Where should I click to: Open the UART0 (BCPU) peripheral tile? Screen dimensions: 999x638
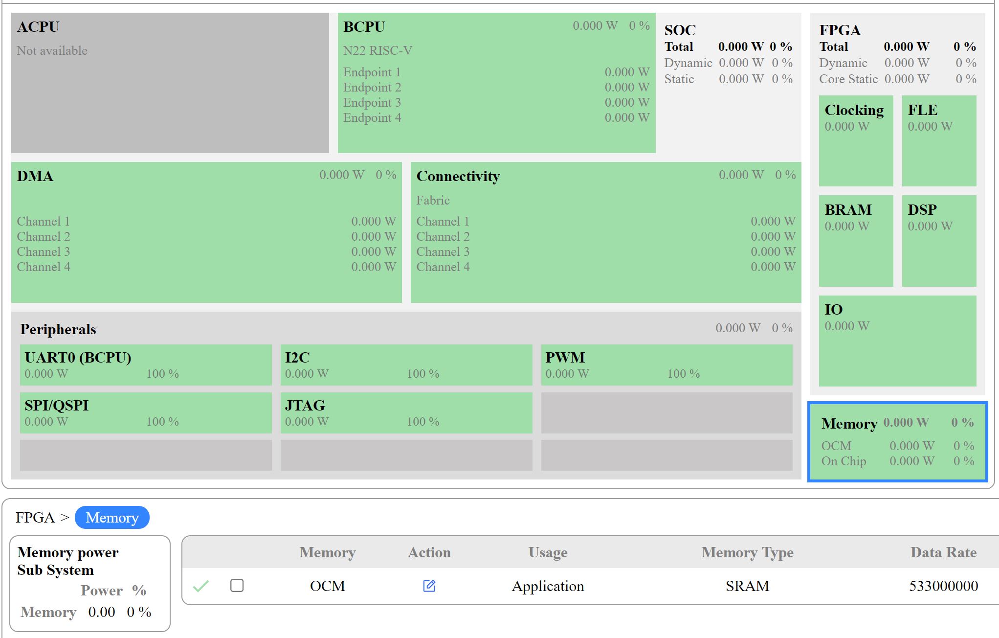(x=146, y=365)
